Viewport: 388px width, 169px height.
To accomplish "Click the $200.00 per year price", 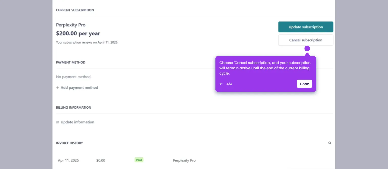I will point(78,33).
